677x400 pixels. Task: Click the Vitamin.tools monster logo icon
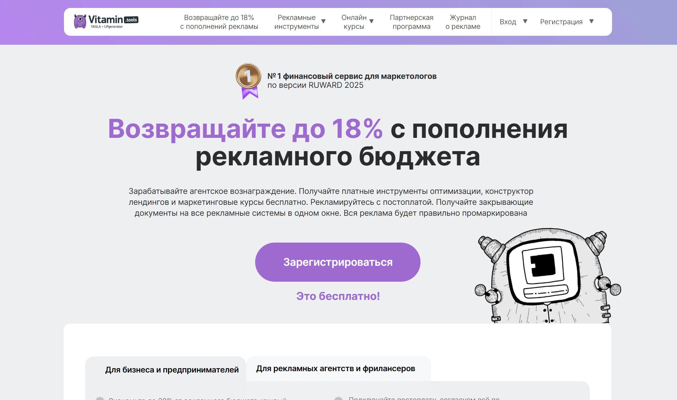click(x=80, y=22)
